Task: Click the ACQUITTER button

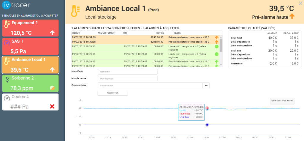Action: (113, 93)
